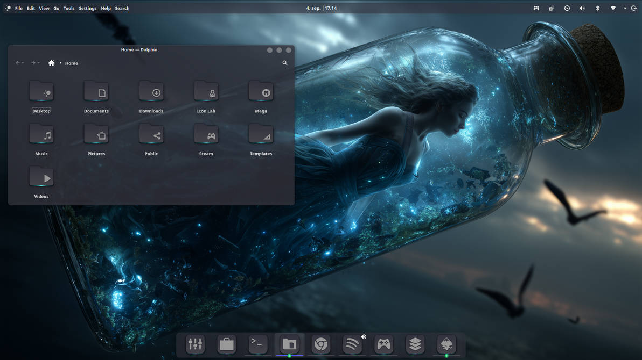Viewport: 642px width, 360px height.
Task: Open Spotify in the dock
Action: (x=352, y=345)
